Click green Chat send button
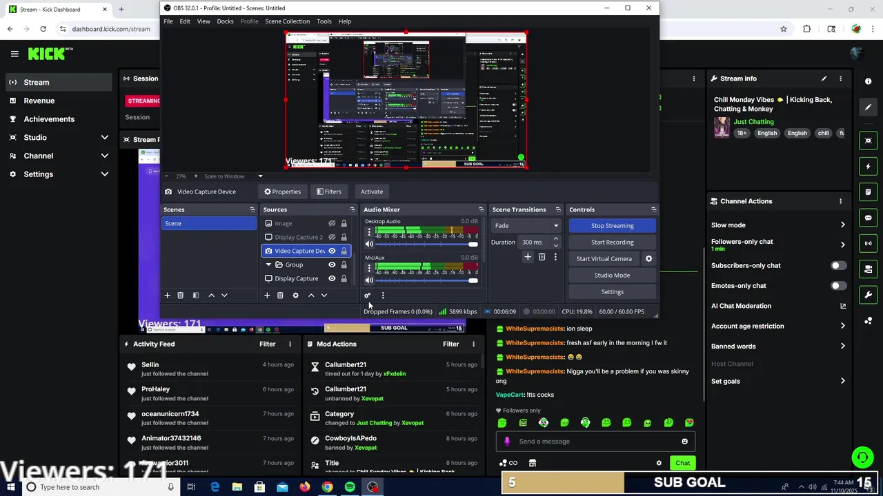The width and height of the screenshot is (883, 496). pyautogui.click(x=682, y=463)
